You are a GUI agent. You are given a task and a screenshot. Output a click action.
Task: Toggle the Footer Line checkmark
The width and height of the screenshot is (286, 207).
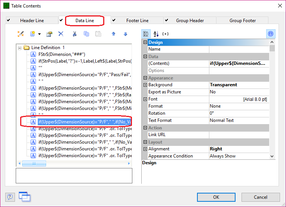pos(114,20)
